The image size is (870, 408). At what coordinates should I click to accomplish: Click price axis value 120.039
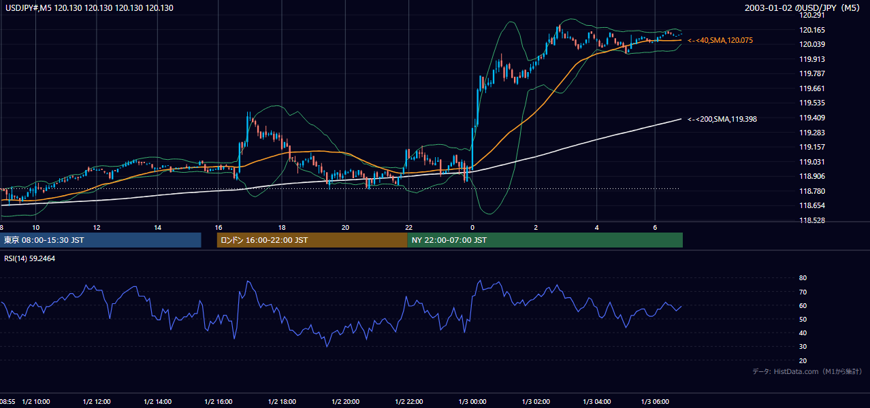(811, 44)
